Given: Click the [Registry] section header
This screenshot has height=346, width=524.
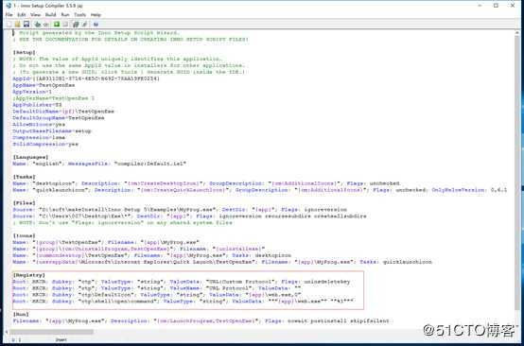Looking at the screenshot, I should (28, 275).
